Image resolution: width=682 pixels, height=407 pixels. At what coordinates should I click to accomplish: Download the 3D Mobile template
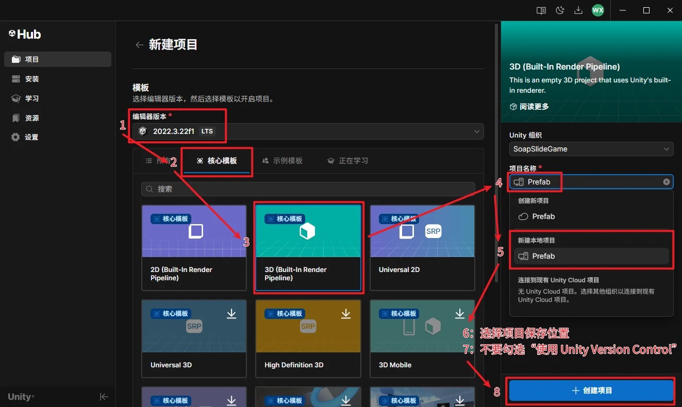(x=460, y=314)
